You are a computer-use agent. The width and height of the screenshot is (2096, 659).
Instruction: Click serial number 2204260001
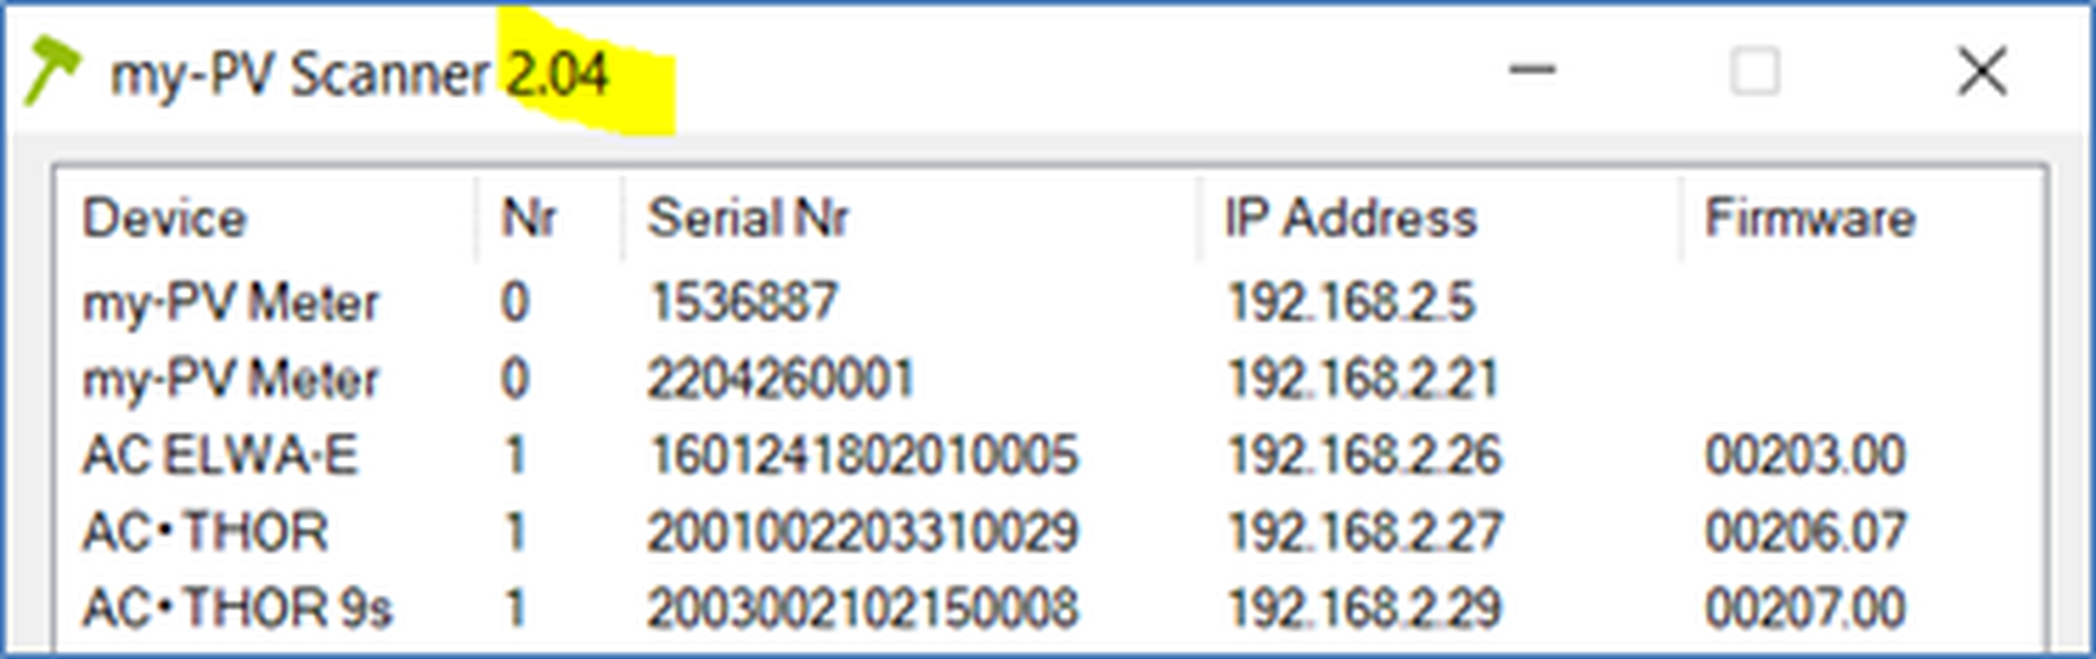pyautogui.click(x=781, y=379)
